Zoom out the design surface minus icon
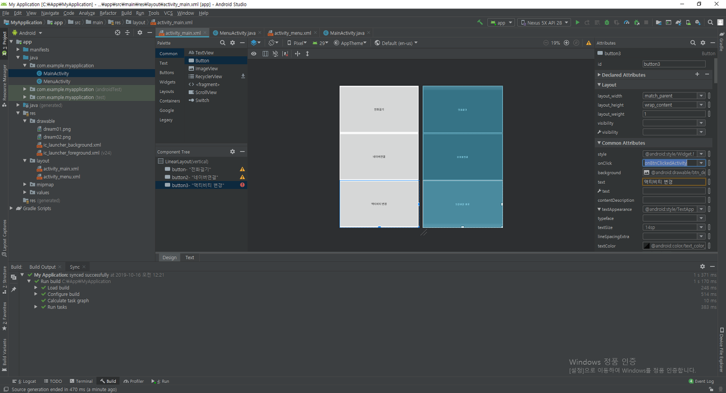 point(546,43)
